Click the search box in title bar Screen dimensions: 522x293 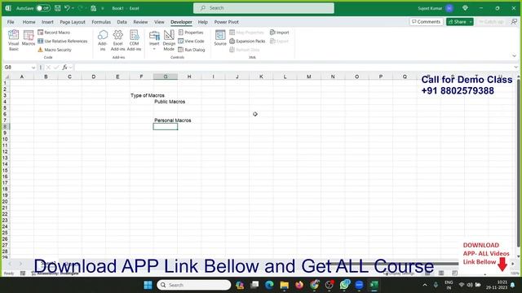263,8
